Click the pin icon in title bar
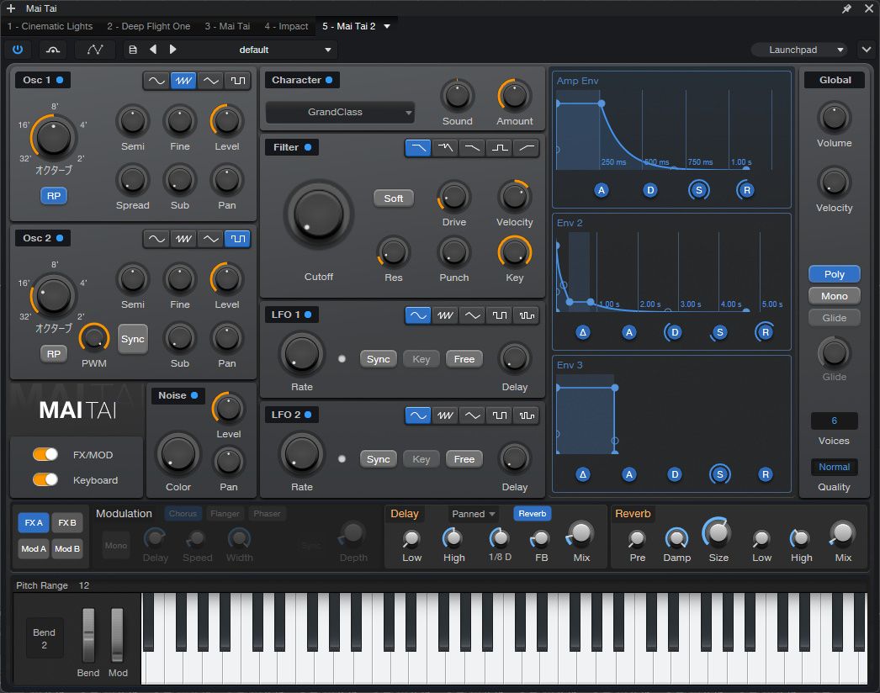880x693 pixels. 846,8
